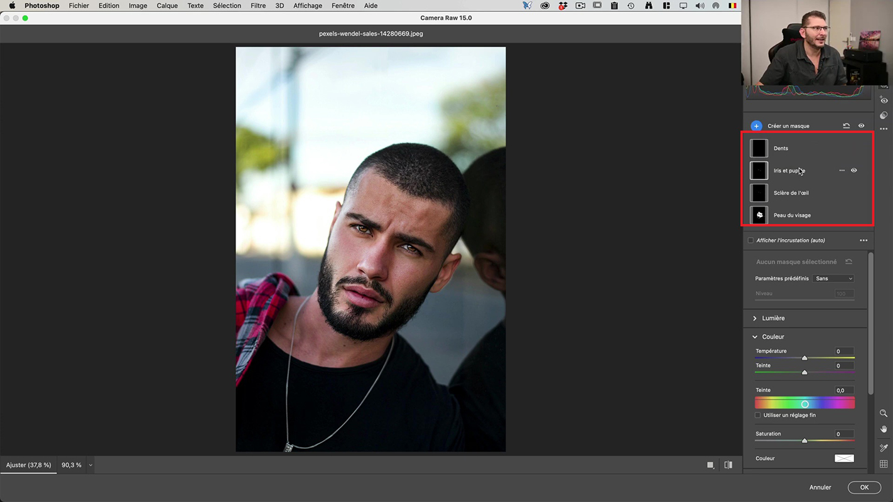Open the Iris et pupille three-dot options
This screenshot has height=502, width=893.
(842, 171)
